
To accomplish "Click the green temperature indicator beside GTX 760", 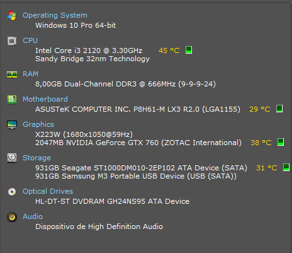I will click(281, 142).
